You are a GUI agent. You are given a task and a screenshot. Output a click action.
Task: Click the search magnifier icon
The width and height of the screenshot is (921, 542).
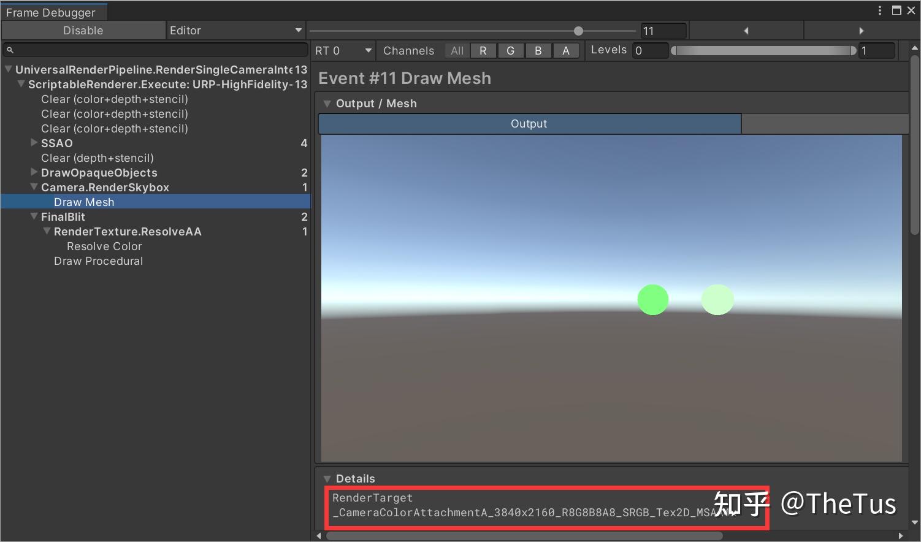(x=9, y=50)
